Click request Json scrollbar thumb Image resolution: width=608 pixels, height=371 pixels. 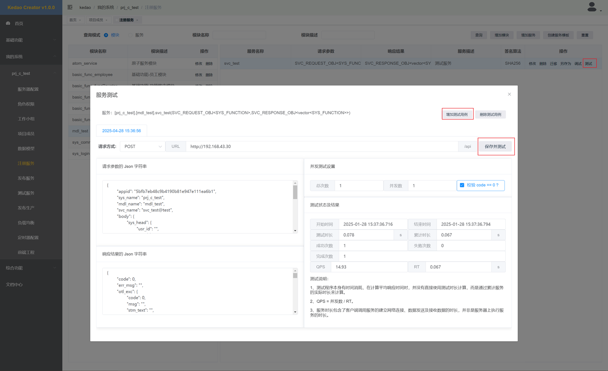(x=295, y=192)
